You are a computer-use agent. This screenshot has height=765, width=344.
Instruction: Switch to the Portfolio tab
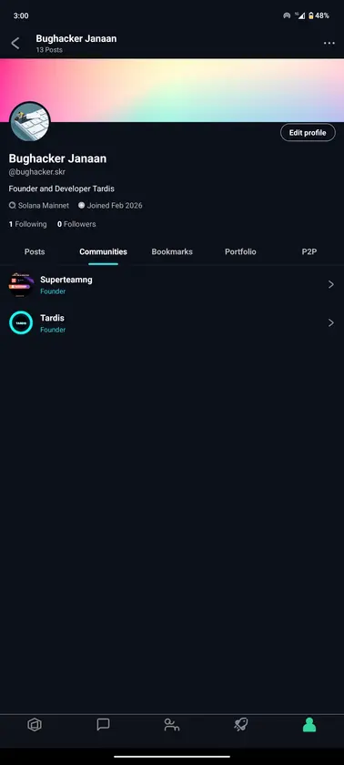point(240,251)
